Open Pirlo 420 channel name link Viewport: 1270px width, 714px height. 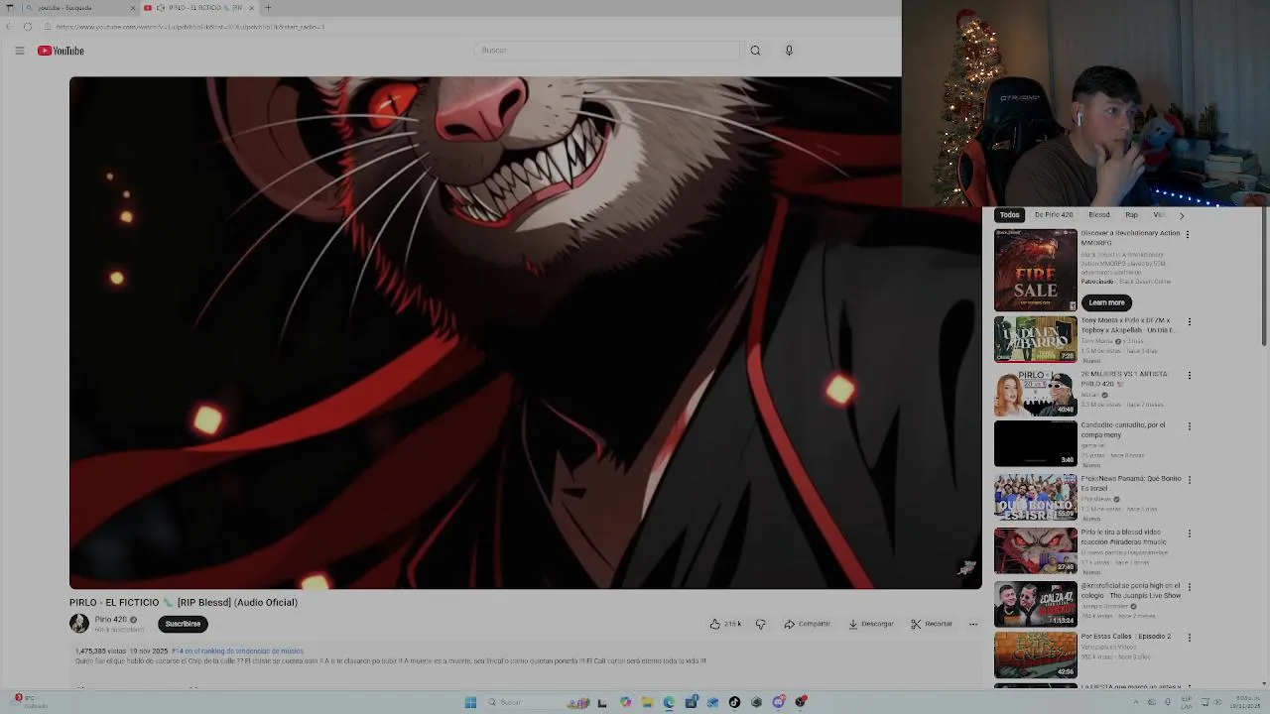pyautogui.click(x=110, y=620)
